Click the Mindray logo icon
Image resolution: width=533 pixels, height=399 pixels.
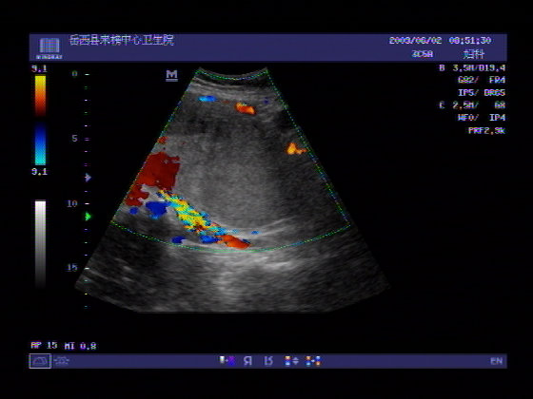pyautogui.click(x=49, y=47)
